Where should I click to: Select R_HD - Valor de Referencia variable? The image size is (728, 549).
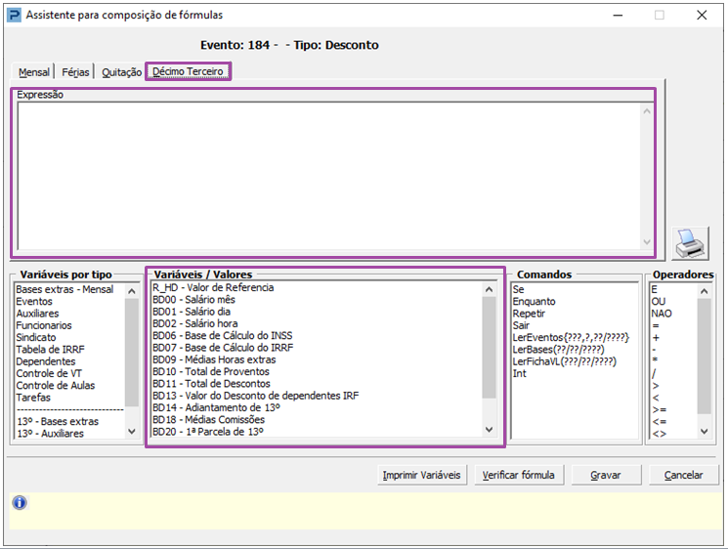coord(213,288)
